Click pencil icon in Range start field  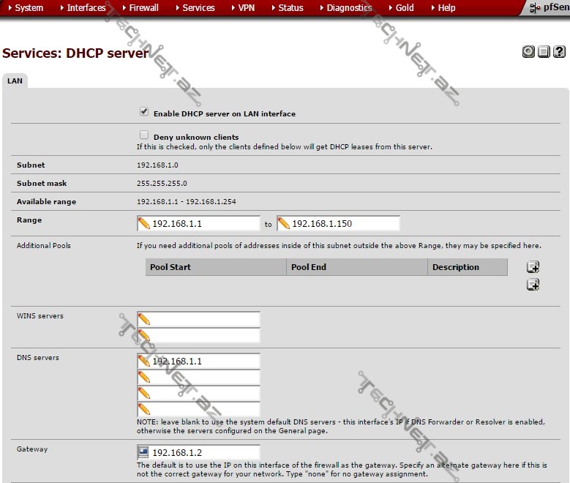144,223
